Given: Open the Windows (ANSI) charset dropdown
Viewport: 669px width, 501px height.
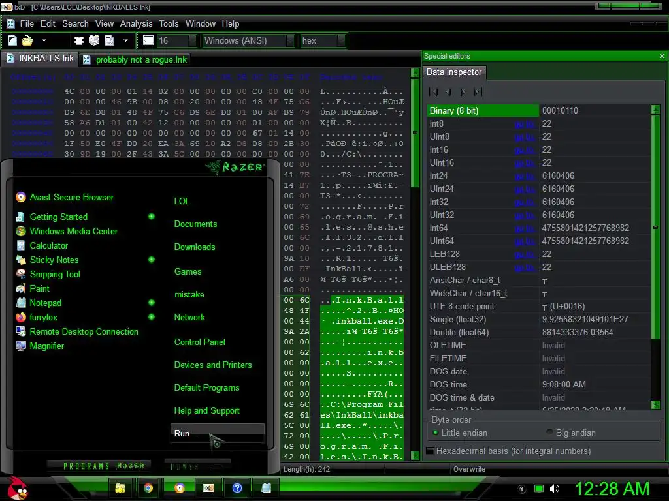Looking at the screenshot, I should tap(248, 40).
